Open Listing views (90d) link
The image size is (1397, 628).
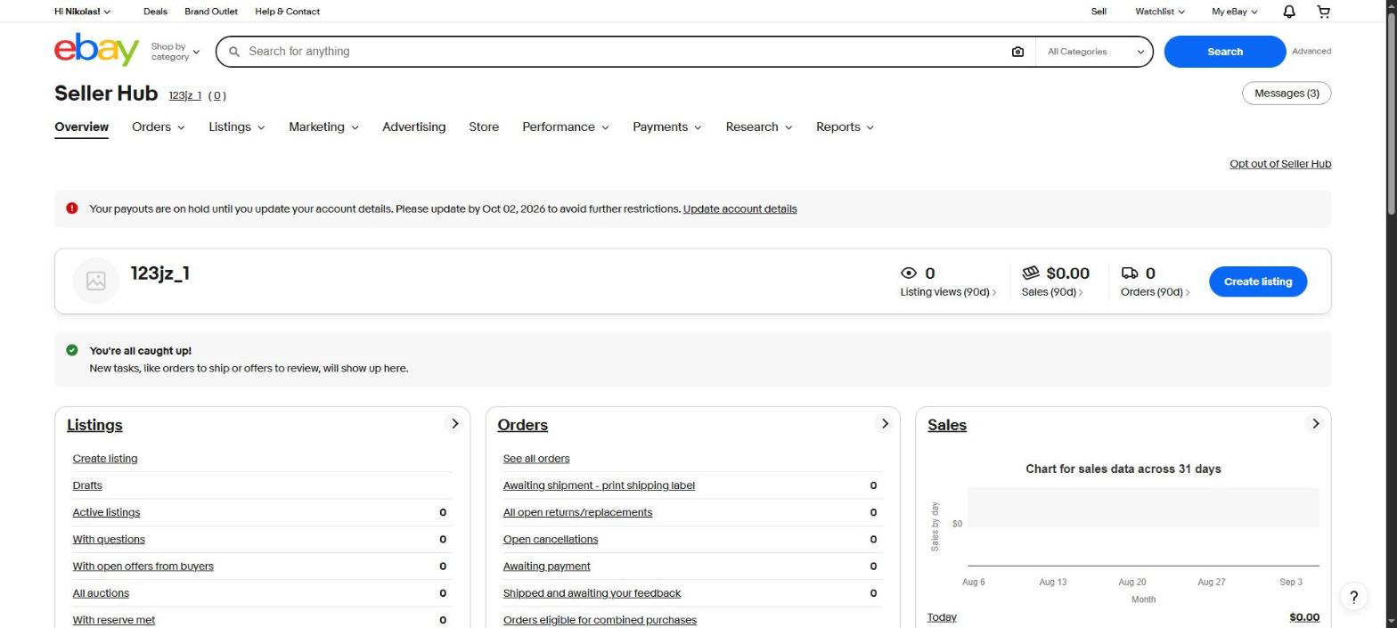pyautogui.click(x=948, y=292)
